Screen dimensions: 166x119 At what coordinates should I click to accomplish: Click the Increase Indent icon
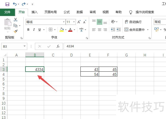coord(119,30)
